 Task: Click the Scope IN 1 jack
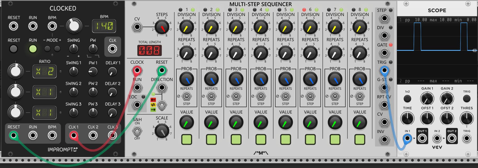pos(407,138)
